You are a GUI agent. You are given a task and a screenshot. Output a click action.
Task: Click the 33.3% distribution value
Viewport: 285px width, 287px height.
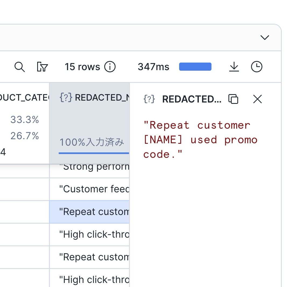25,120
